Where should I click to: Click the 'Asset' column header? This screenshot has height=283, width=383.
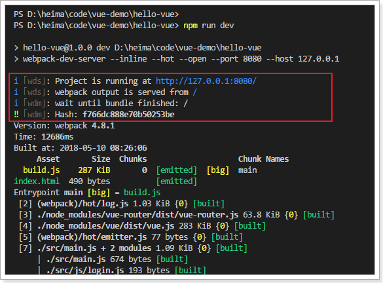pos(48,159)
